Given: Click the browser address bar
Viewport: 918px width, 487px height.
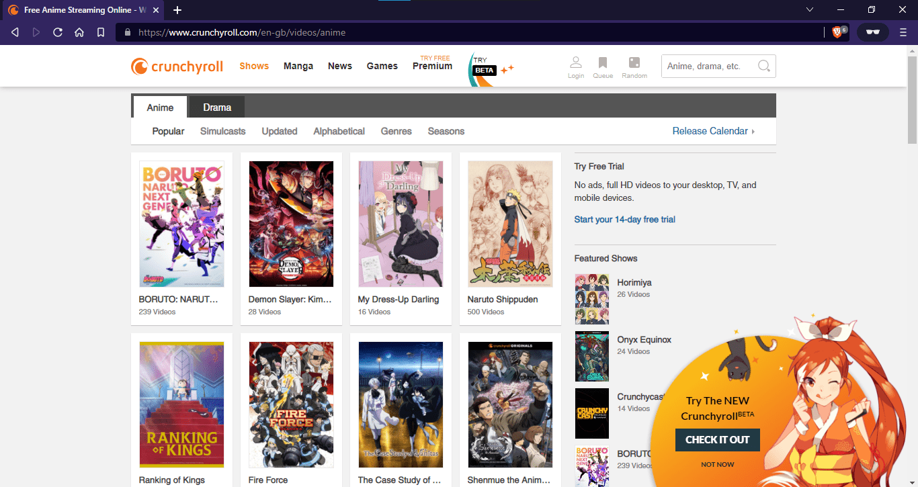Looking at the screenshot, I should pos(470,32).
